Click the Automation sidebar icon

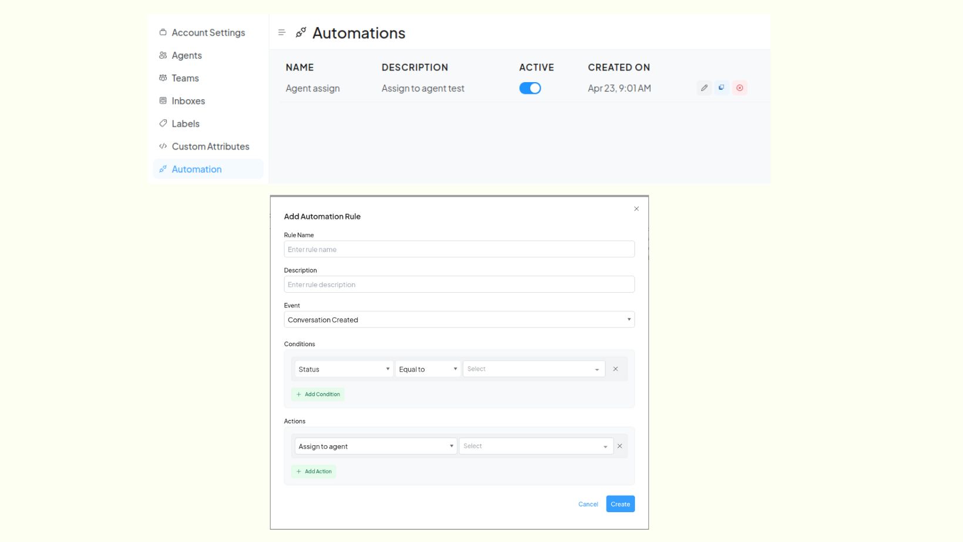click(x=163, y=169)
